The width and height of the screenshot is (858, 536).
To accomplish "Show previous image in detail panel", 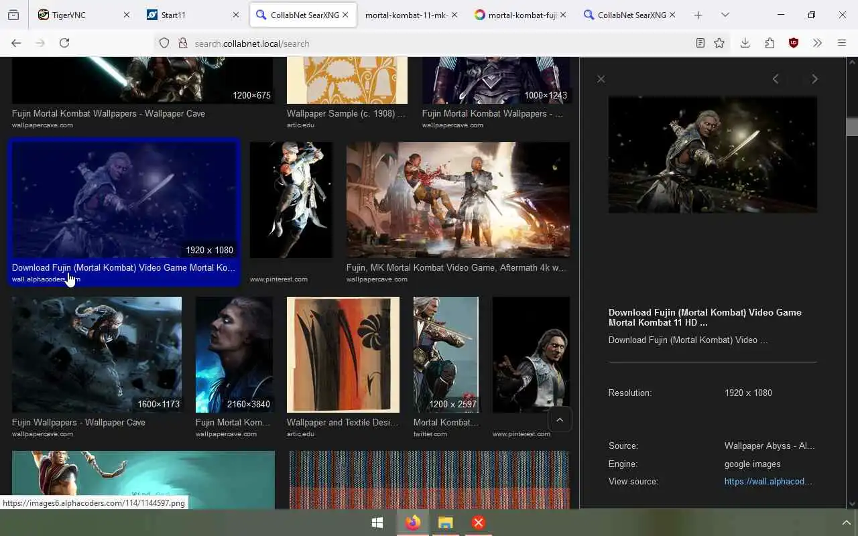I will pyautogui.click(x=776, y=79).
